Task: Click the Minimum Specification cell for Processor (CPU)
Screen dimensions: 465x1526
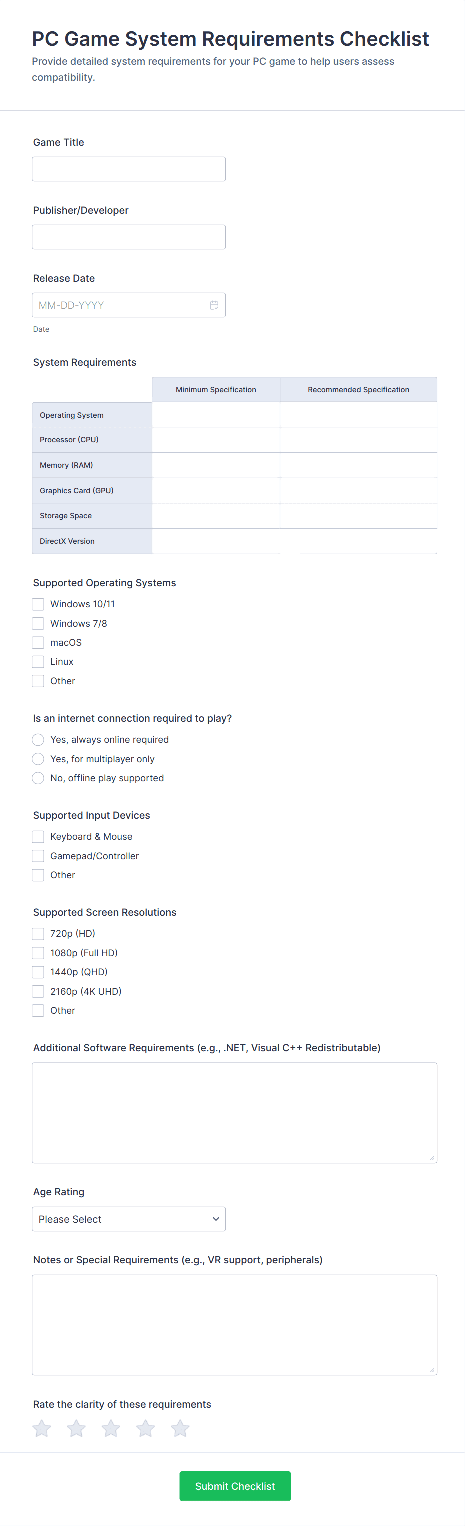Action: [216, 440]
